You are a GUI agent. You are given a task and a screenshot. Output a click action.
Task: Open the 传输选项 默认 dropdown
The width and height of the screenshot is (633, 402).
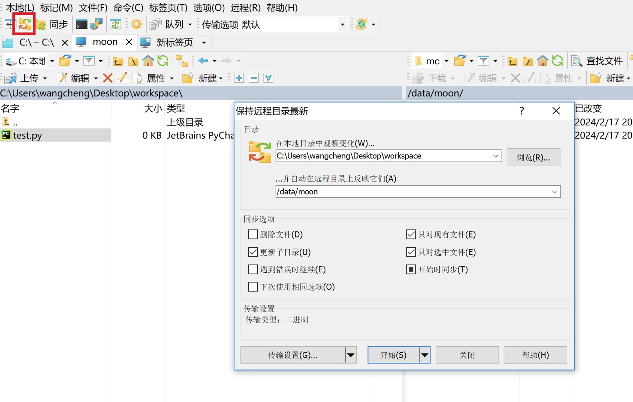coord(342,24)
